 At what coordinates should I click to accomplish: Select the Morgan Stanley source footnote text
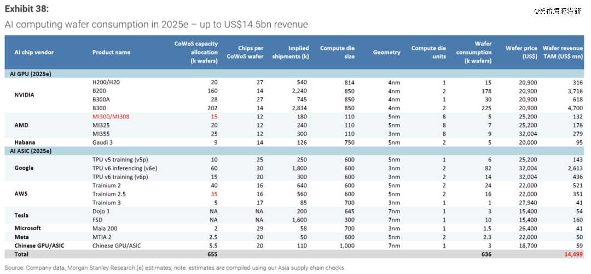175,268
